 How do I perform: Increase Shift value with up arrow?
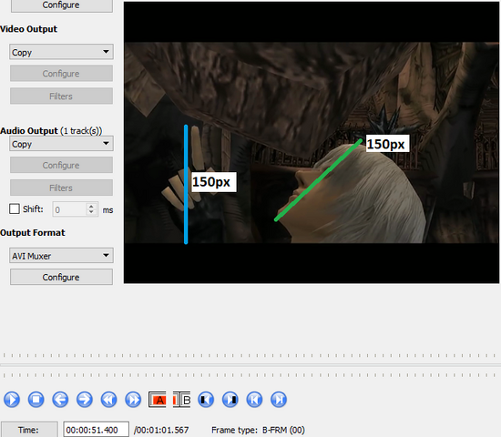(x=92, y=206)
